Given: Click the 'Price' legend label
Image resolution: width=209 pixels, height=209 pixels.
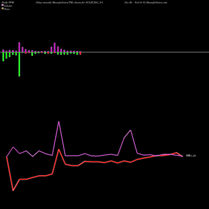Looking at the screenshot, I should tap(7, 9).
